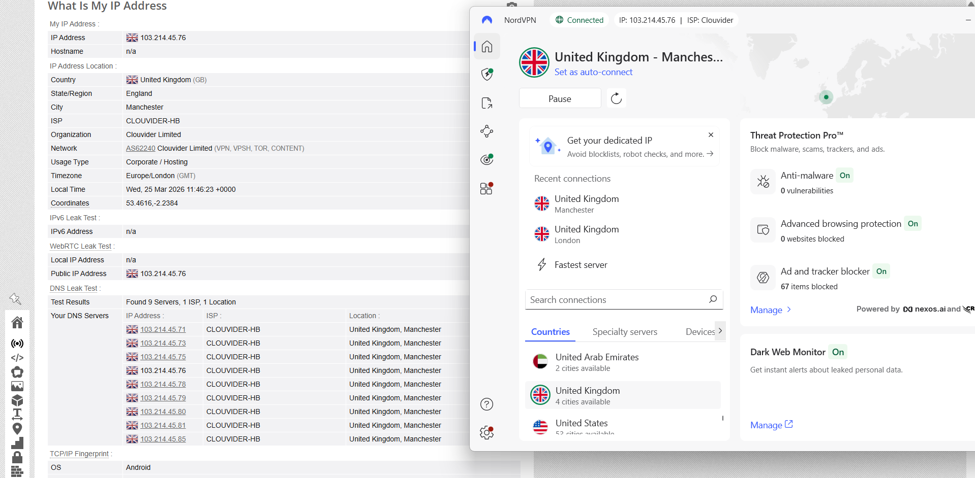Image resolution: width=975 pixels, height=478 pixels.
Task: Type in the Search connections field
Action: (x=615, y=299)
